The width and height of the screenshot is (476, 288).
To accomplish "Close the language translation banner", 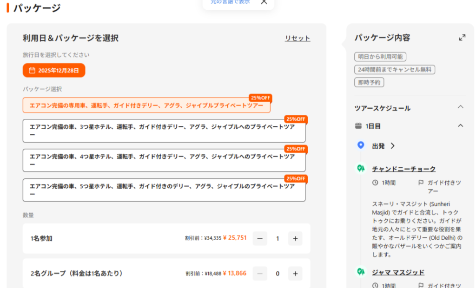I will coord(264,2).
